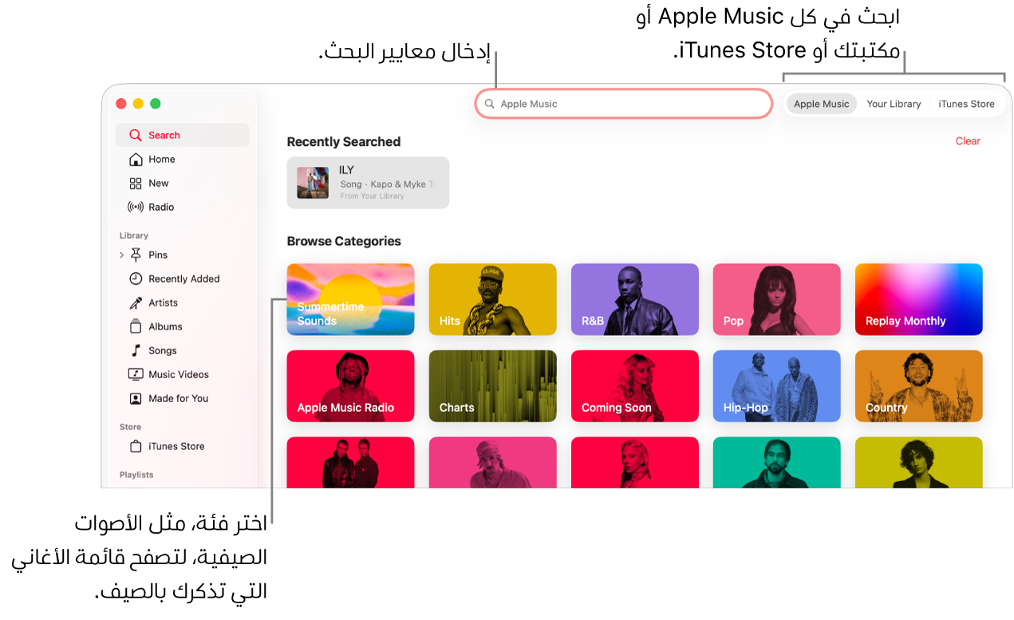Open Radio in the sidebar

160,207
